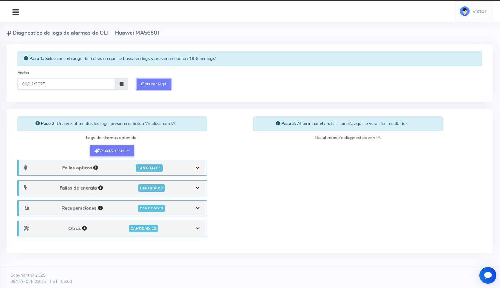This screenshot has width=500, height=288.
Task: Click the medkit icon in Recuperaciones row
Action: point(26,208)
